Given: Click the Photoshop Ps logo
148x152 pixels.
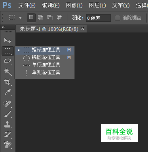Looking at the screenshot, I should click(x=7, y=5).
